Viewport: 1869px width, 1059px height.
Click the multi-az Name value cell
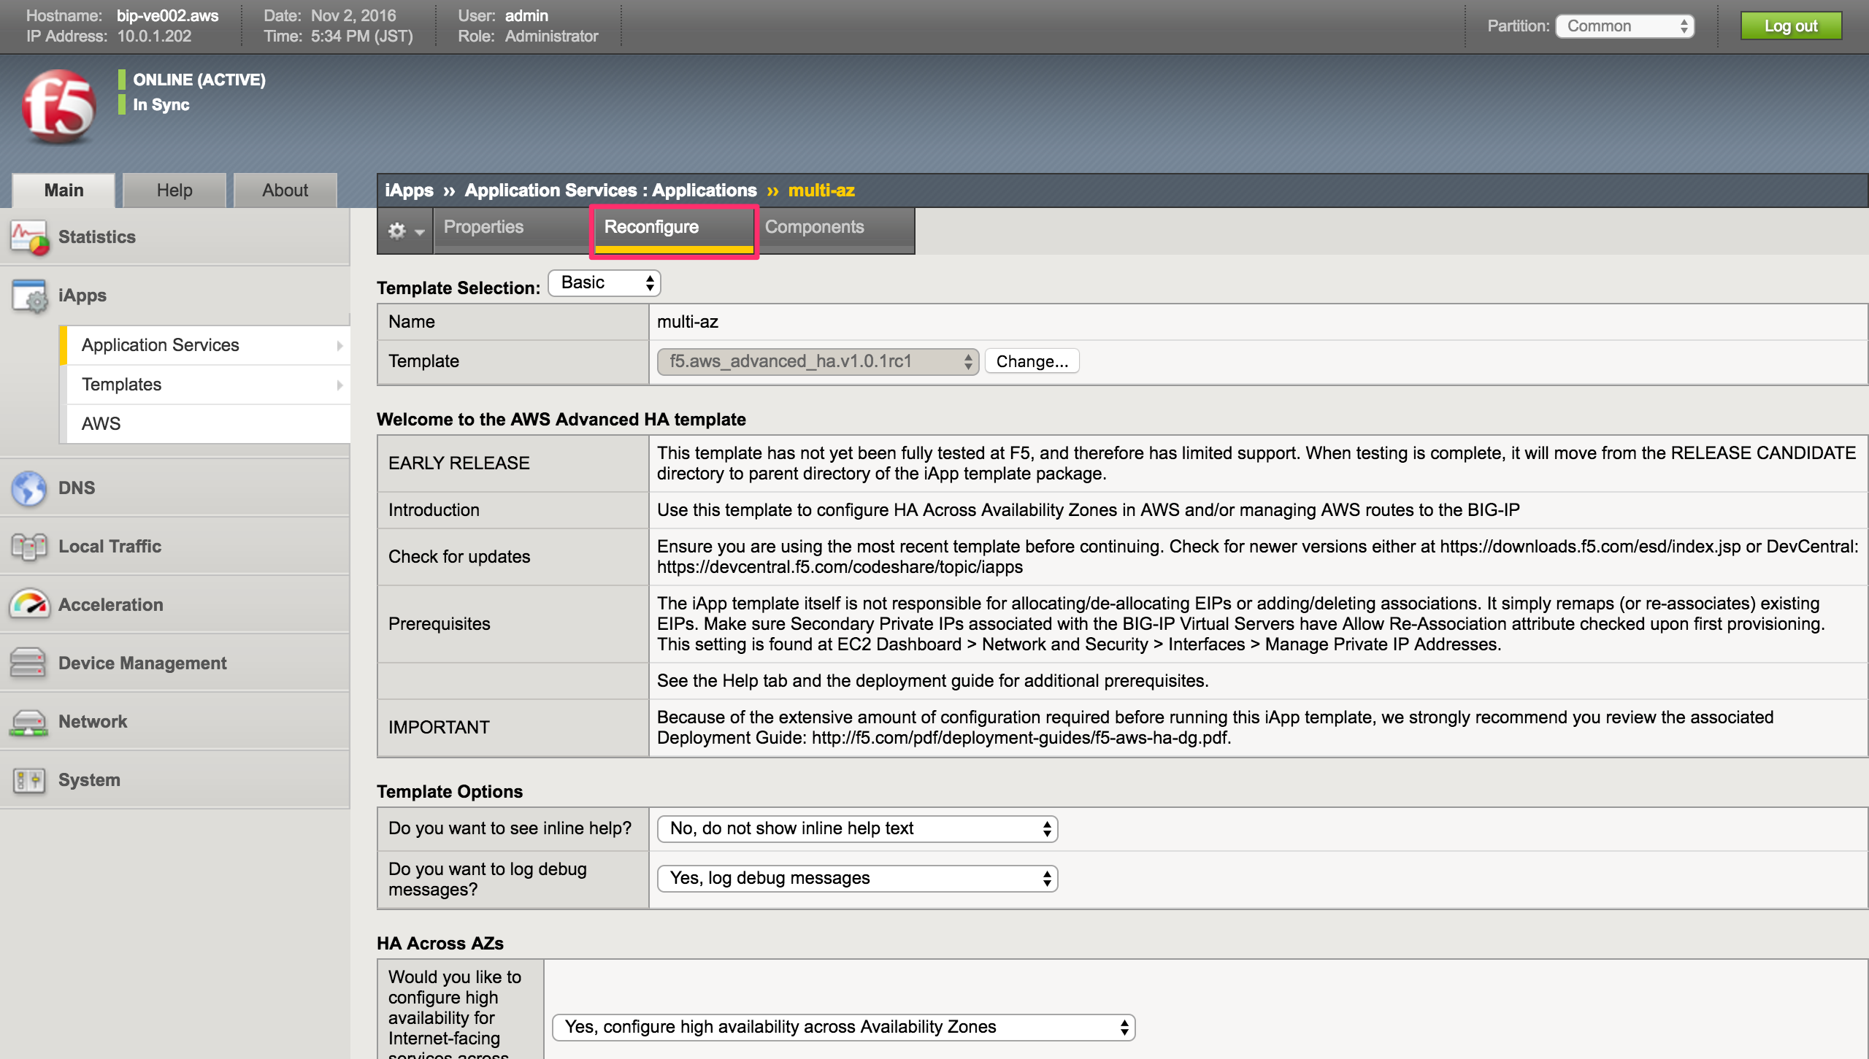pyautogui.click(x=1257, y=322)
